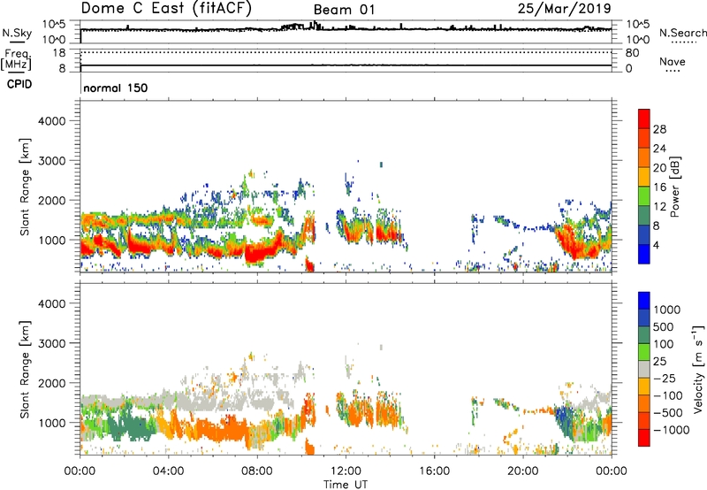Click the "Velocity [m s-1]" colorbar title
707x490 pixels.
click(698, 369)
